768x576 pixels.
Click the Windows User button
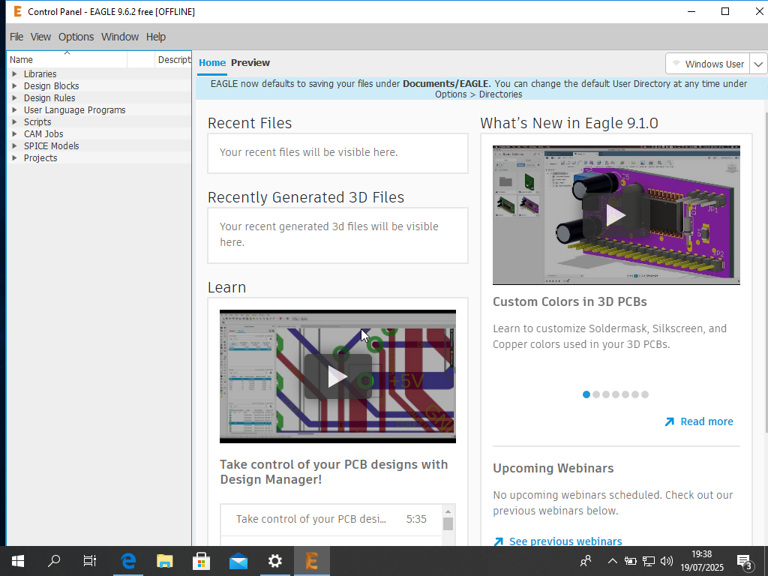tap(707, 64)
